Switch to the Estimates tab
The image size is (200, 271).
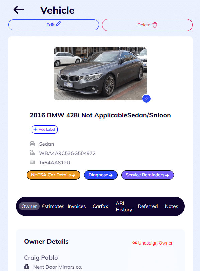click(x=53, y=206)
